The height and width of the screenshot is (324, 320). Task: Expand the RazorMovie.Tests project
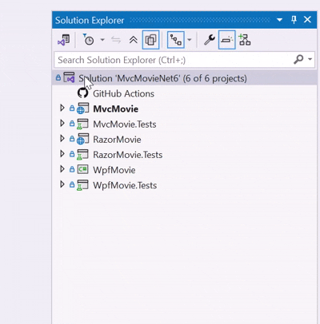click(x=62, y=154)
